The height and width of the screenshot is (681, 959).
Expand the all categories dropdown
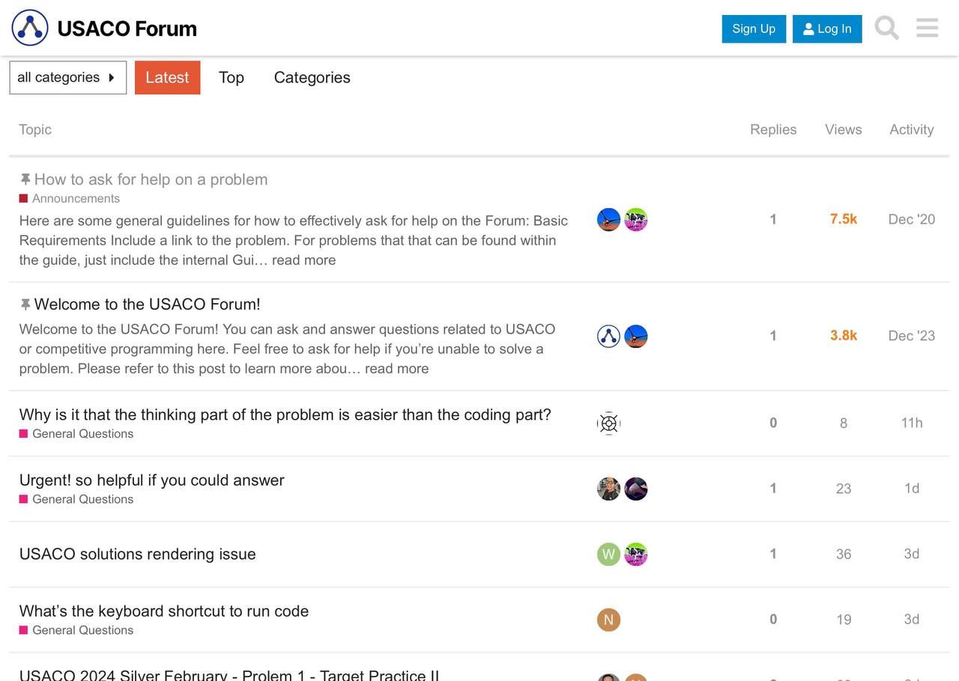(x=67, y=78)
